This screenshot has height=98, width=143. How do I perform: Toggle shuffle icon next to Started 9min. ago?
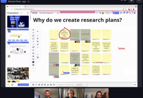click(x=28, y=1)
